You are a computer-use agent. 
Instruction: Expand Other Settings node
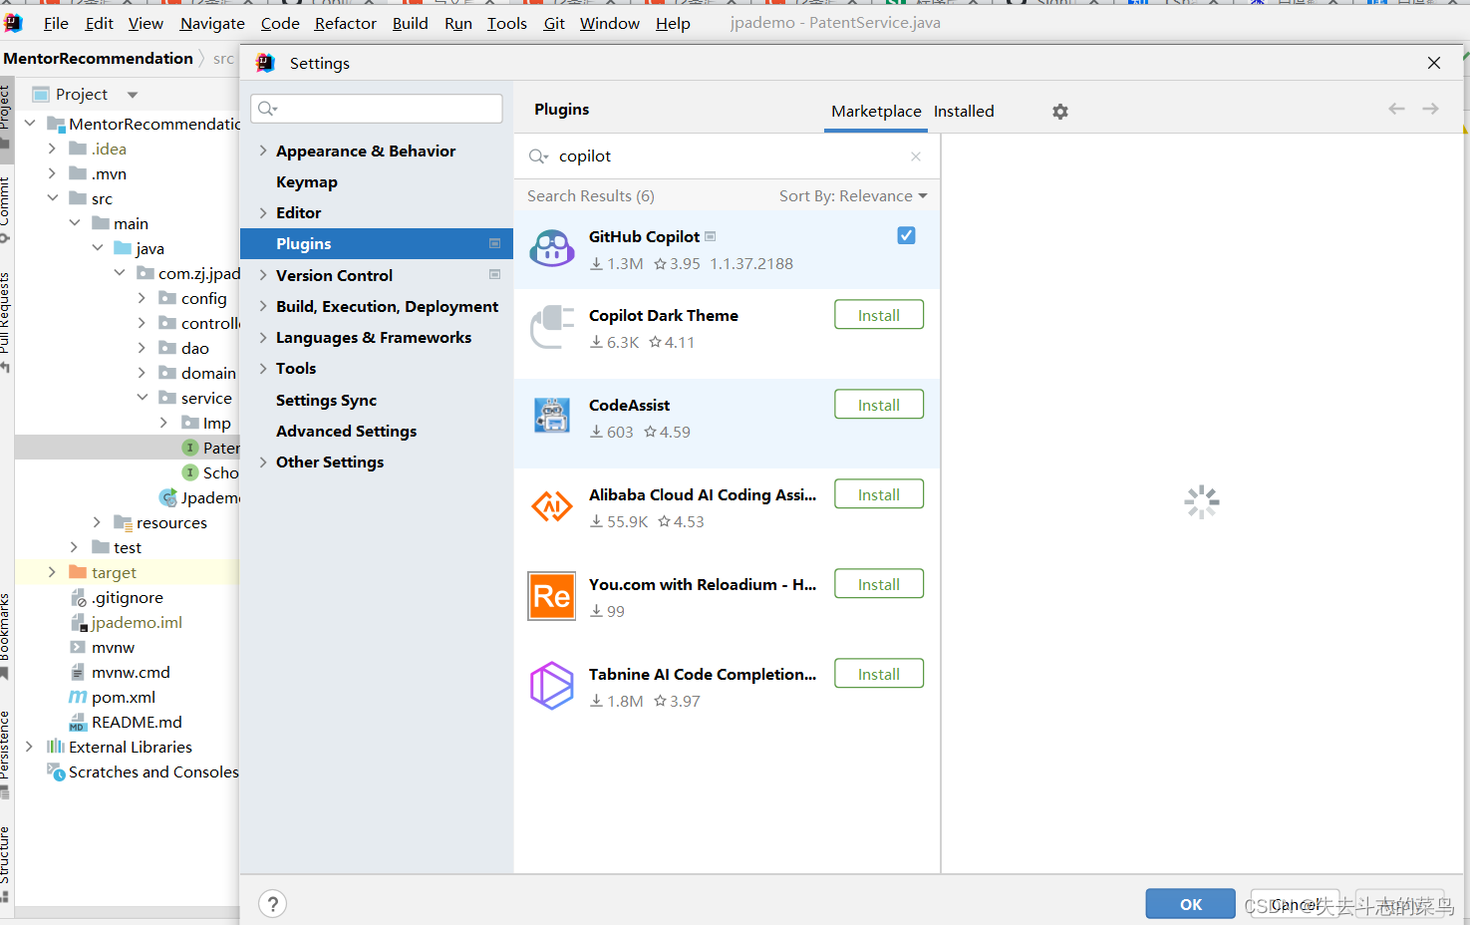click(x=263, y=462)
